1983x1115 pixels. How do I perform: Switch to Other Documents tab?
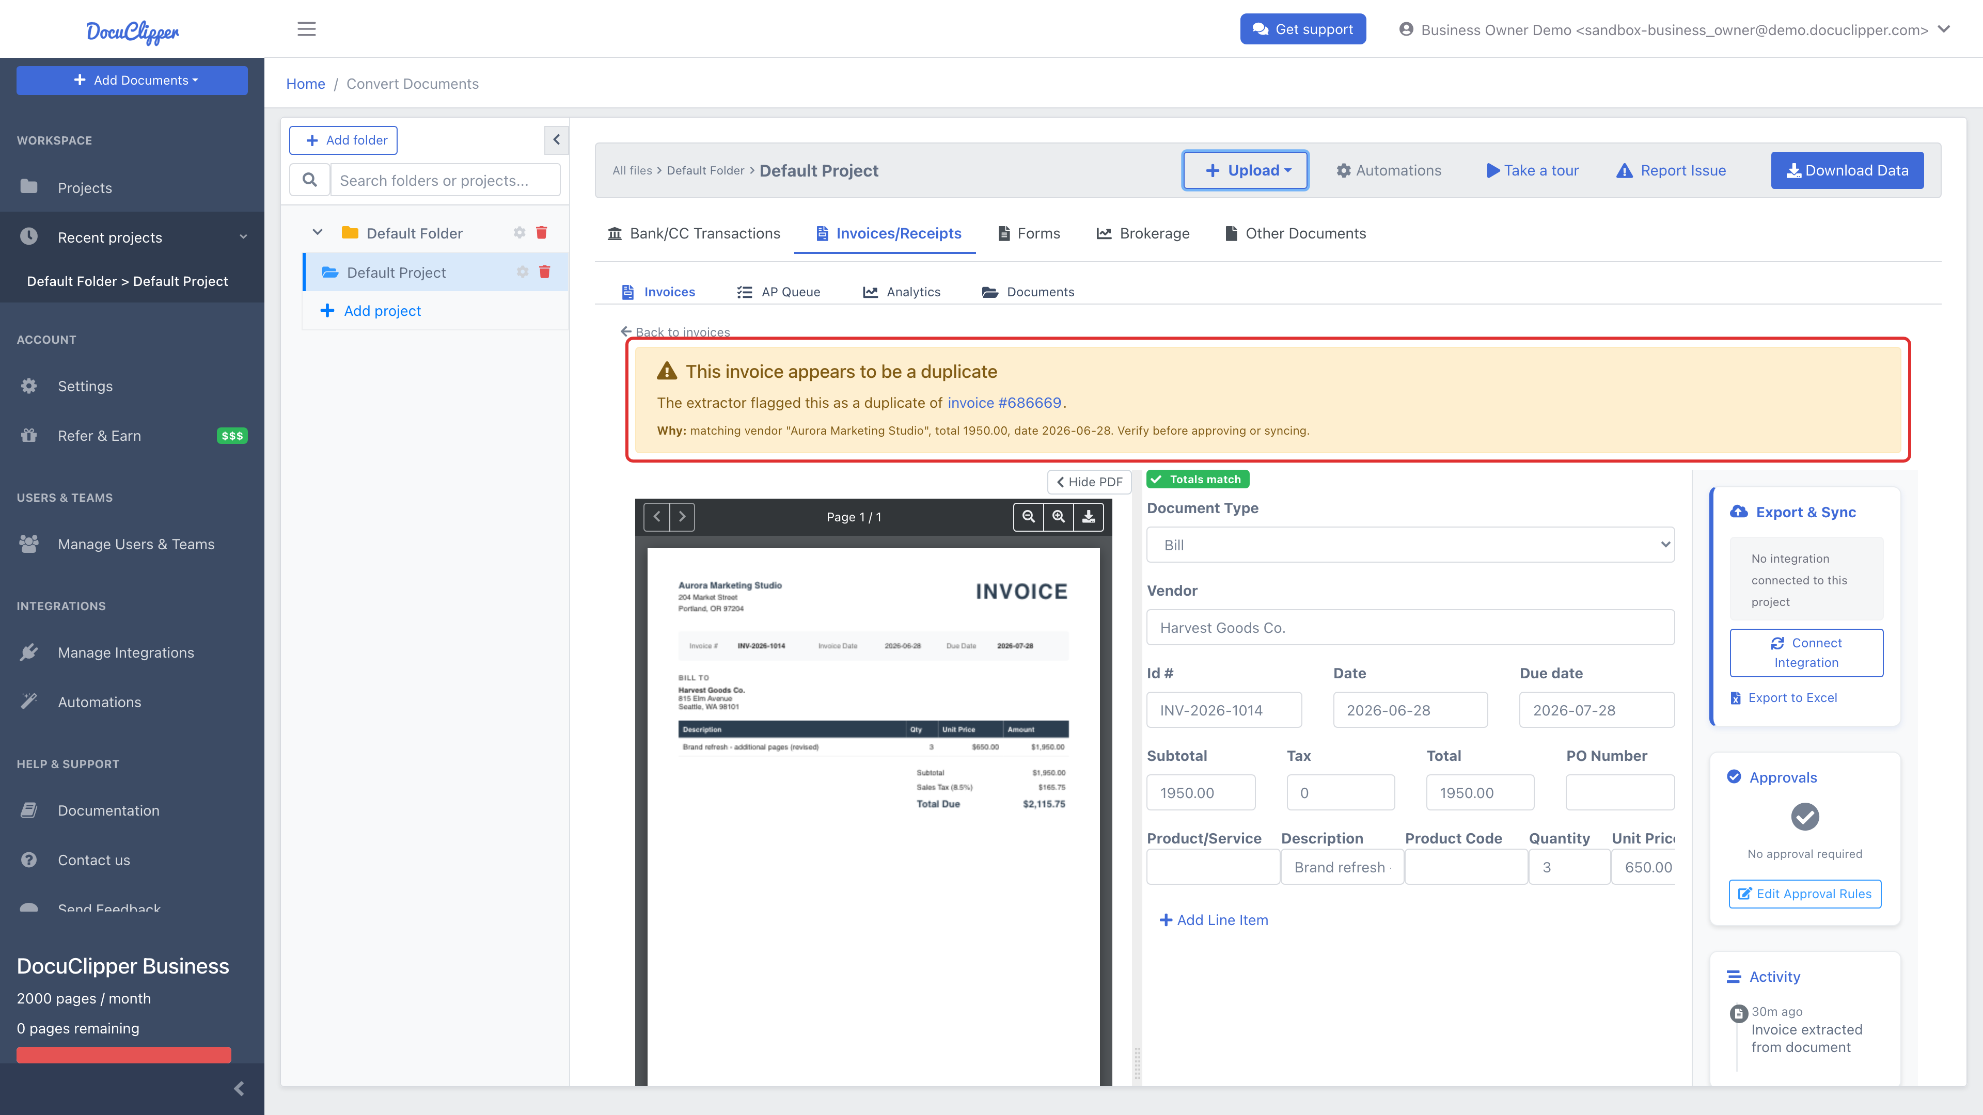(1296, 233)
